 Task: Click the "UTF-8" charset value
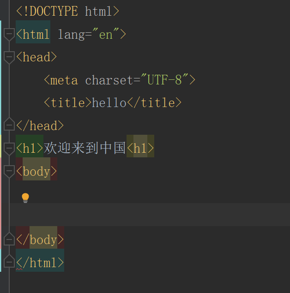[165, 80]
